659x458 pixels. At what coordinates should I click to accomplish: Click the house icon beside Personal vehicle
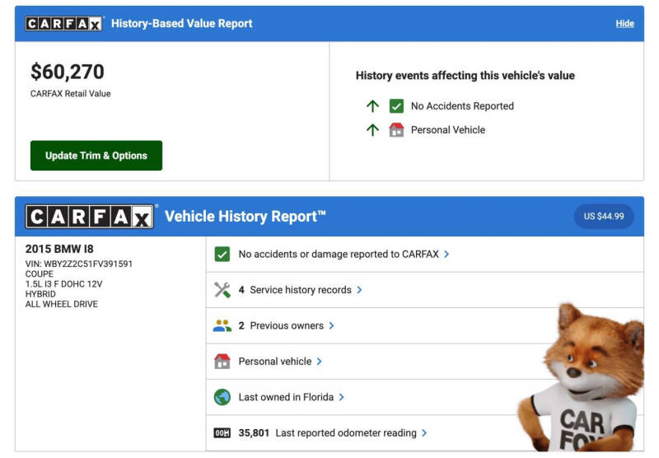[x=222, y=361]
